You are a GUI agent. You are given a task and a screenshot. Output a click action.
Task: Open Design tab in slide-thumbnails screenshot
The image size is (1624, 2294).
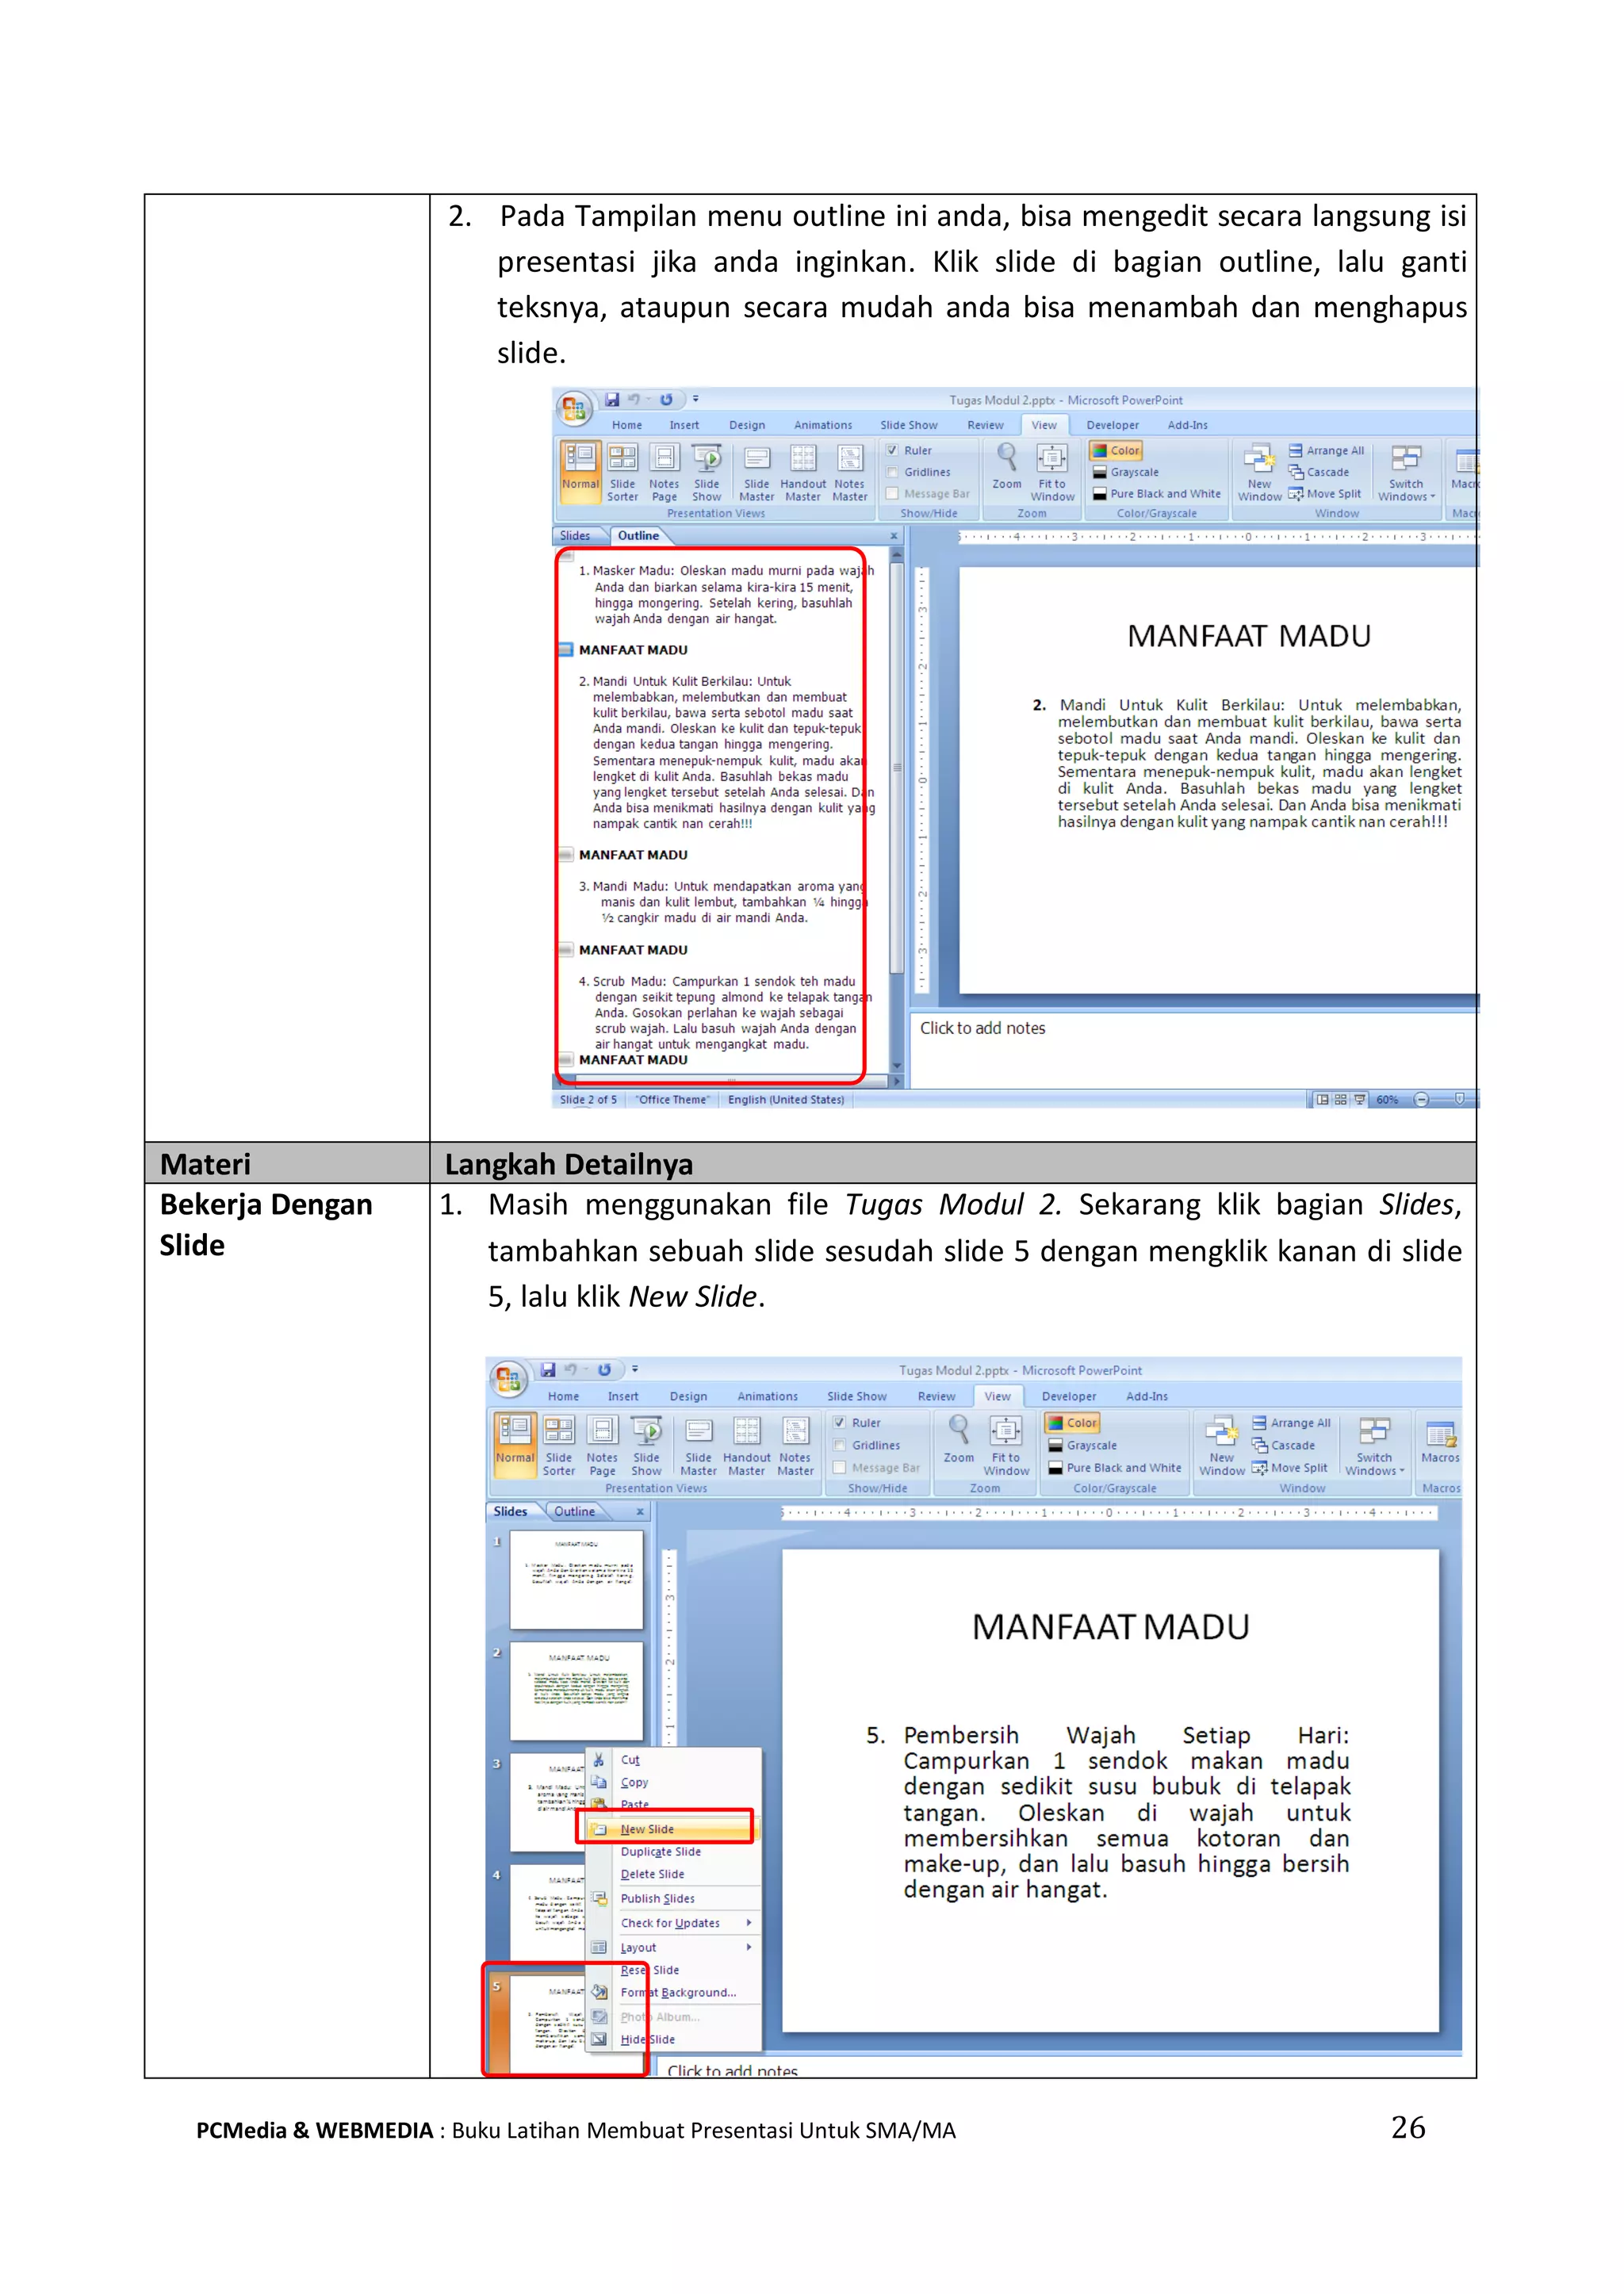pos(688,1396)
